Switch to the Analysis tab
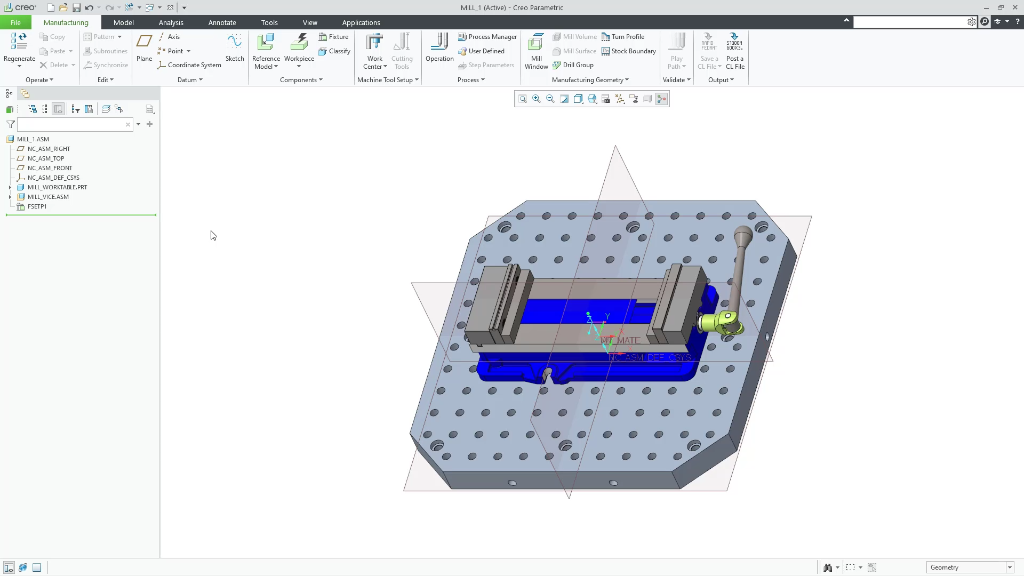The image size is (1024, 576). (171, 22)
